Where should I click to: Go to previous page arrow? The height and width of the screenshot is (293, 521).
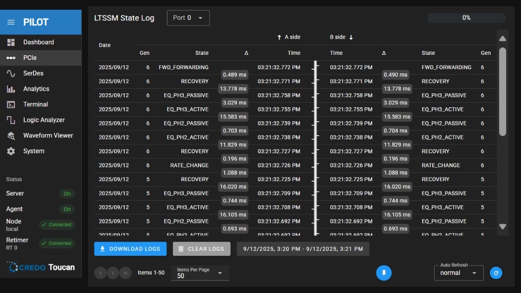pyautogui.click(x=100, y=273)
